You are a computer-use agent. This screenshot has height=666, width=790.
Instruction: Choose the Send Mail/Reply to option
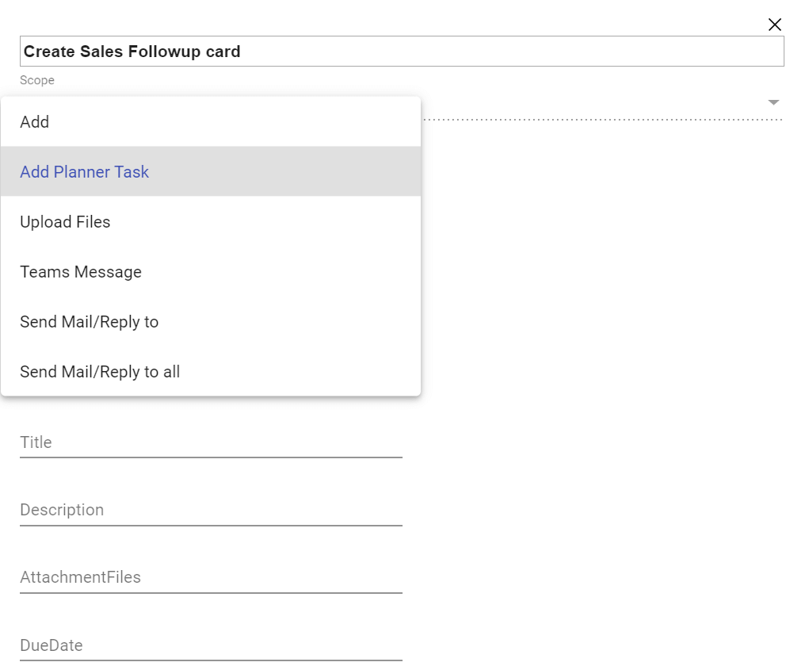pos(210,322)
